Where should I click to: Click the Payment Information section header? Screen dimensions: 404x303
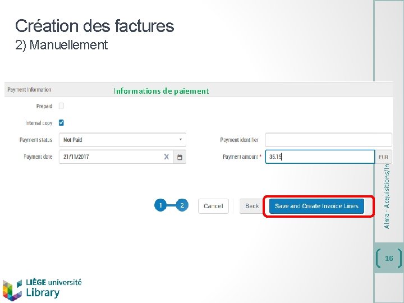tap(29, 90)
